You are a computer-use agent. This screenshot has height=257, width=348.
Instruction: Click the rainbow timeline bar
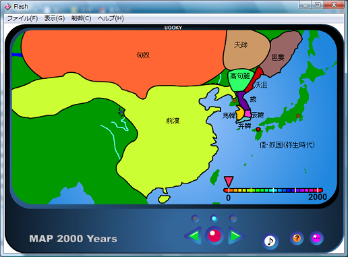coord(273,190)
